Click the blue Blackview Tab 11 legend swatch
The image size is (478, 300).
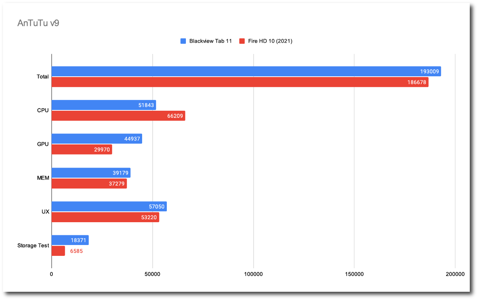click(183, 41)
